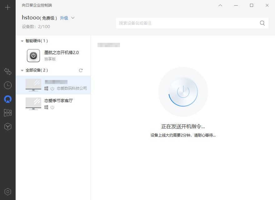Click the file transfer arrows icon in sidebar
The height and width of the screenshot is (200, 275).
[x=7, y=72]
